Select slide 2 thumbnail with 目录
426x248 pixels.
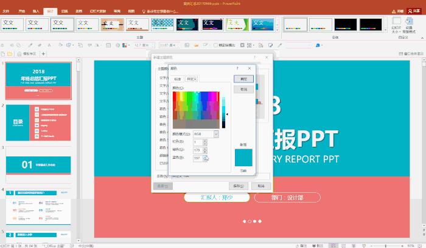pyautogui.click(x=38, y=122)
